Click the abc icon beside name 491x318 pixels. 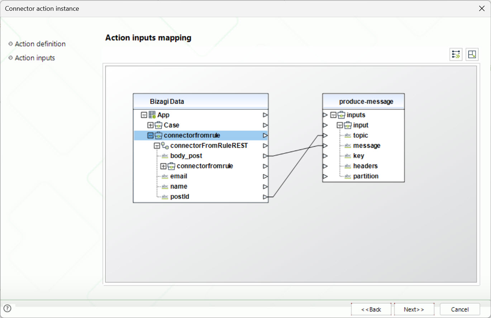point(165,186)
